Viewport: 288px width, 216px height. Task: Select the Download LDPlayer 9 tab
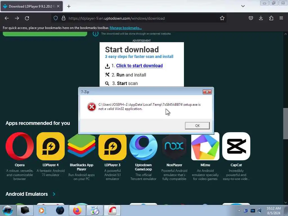click(31, 6)
